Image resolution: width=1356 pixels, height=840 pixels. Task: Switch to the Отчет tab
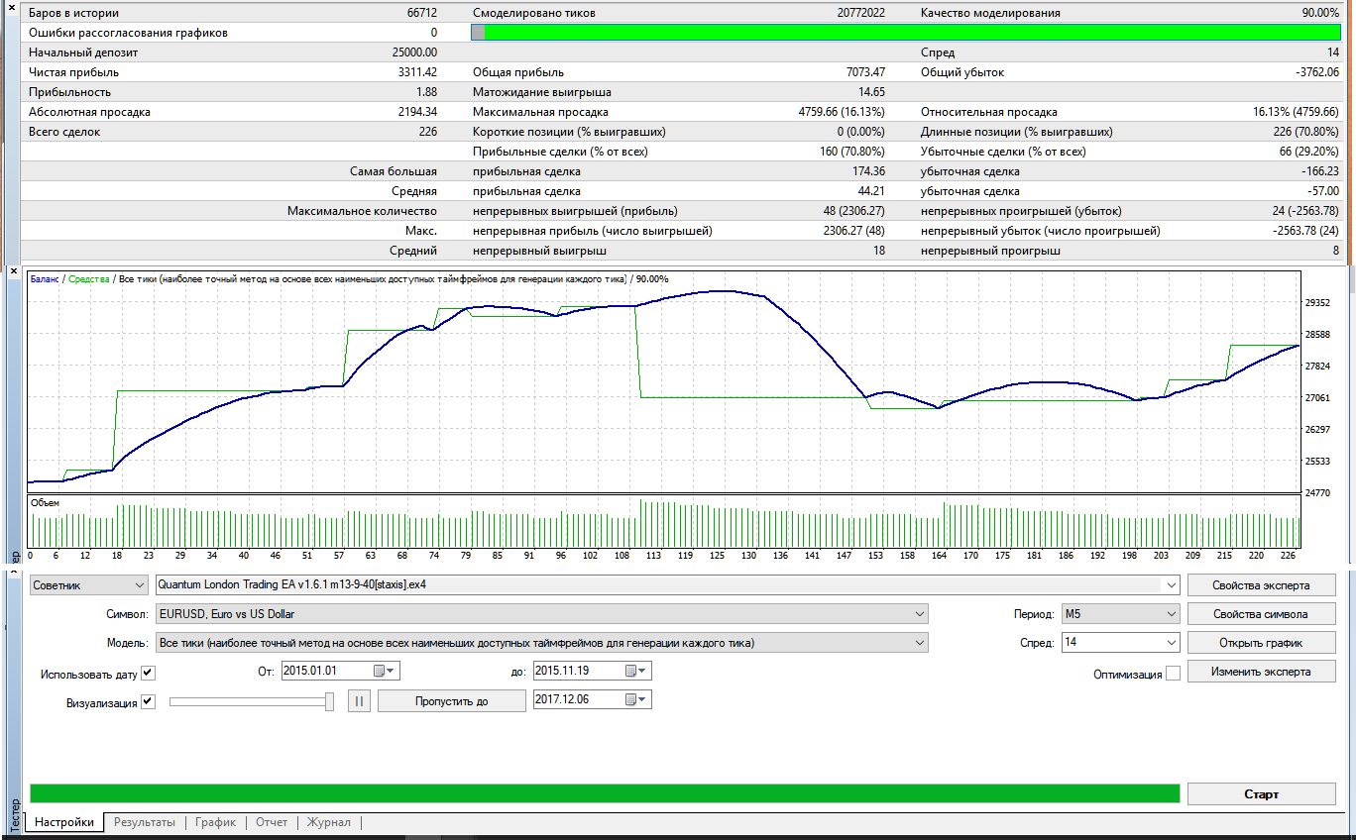[x=272, y=822]
